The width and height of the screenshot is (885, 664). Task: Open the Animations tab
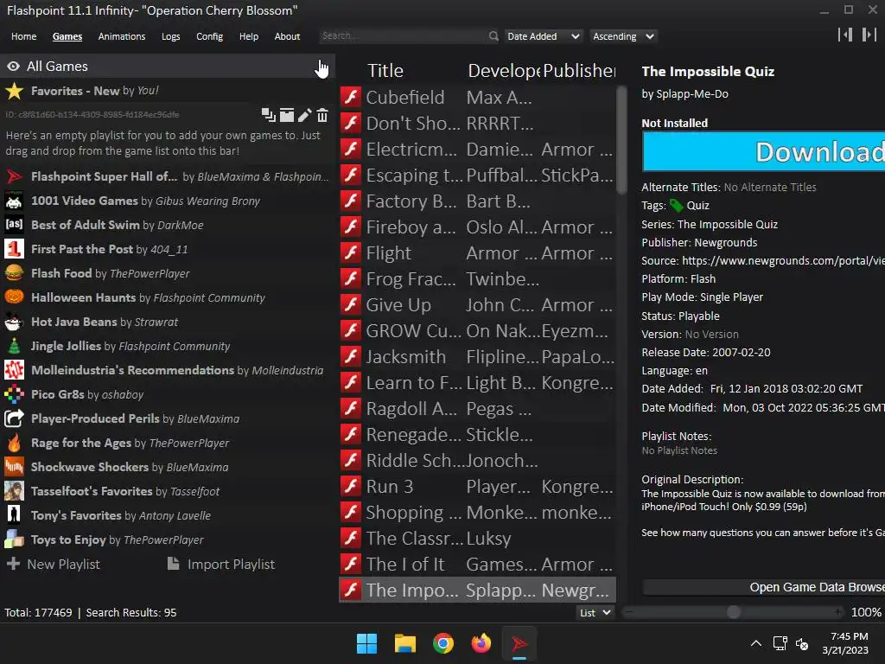121,36
